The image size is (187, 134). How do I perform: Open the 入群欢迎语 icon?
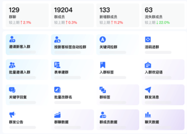[148, 65]
